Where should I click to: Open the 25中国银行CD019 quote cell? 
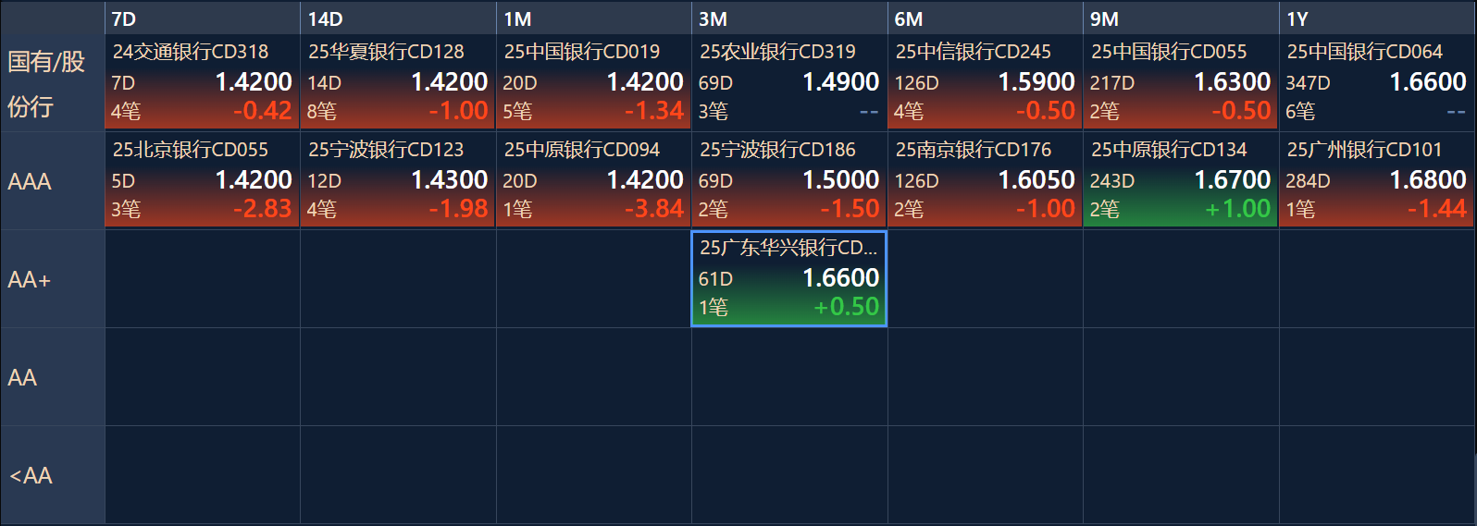[593, 82]
